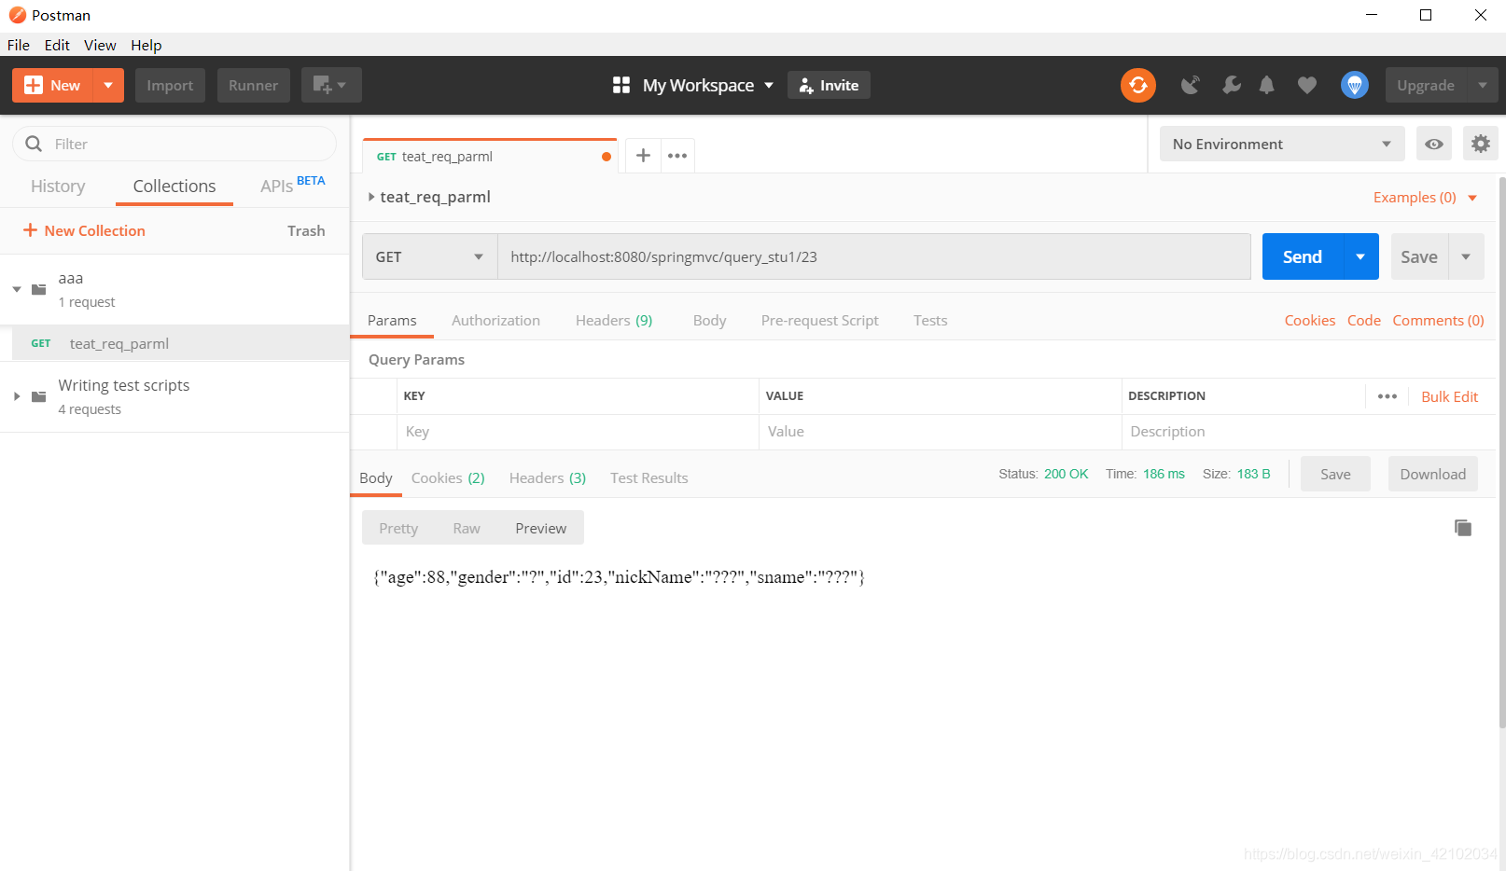Open environment quick look eye icon
Image resolution: width=1506 pixels, height=871 pixels.
[x=1434, y=144]
